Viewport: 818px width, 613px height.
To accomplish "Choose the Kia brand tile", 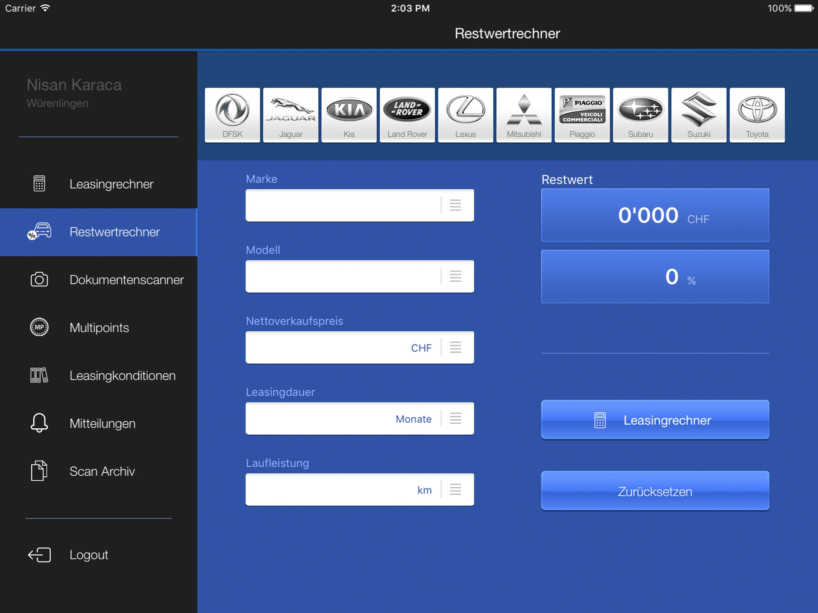I will pos(349,115).
